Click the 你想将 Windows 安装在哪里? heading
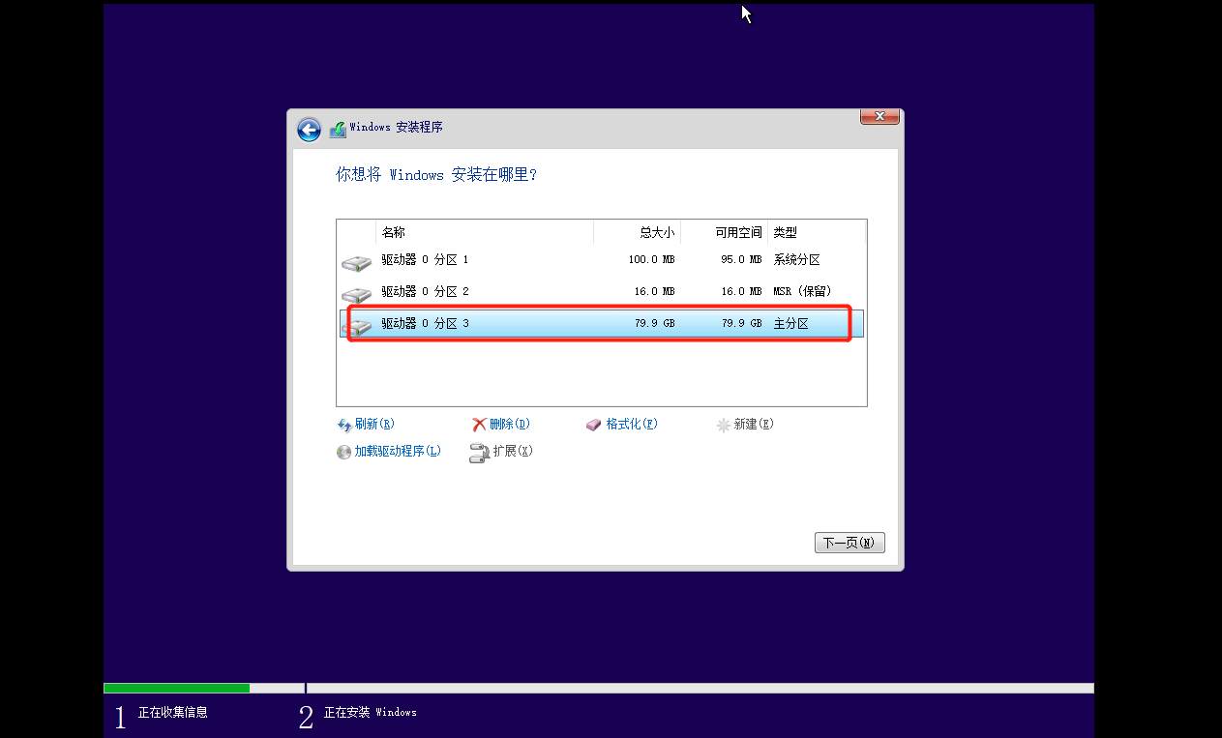This screenshot has width=1222, height=738. (x=436, y=175)
